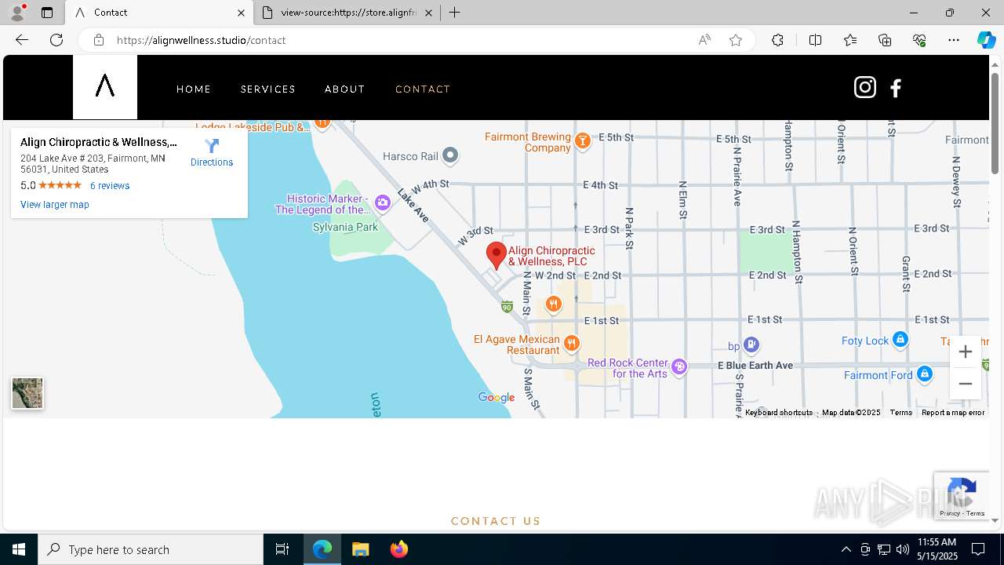The width and height of the screenshot is (1004, 565).
Task: Open the Copilot sidebar icon
Action: (986, 40)
